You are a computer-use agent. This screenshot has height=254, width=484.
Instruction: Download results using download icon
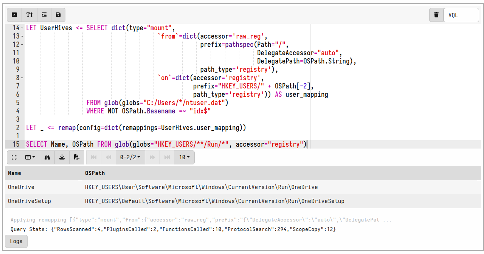[62, 157]
